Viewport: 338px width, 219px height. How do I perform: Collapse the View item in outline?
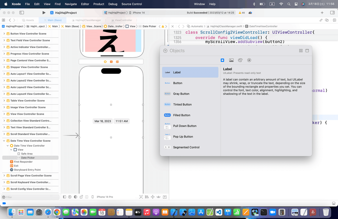[x=11, y=150]
